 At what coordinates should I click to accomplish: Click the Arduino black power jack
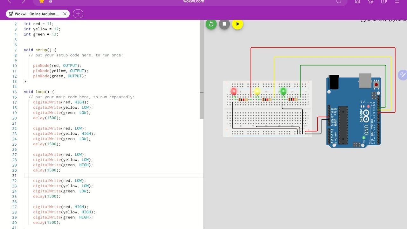tap(334, 82)
